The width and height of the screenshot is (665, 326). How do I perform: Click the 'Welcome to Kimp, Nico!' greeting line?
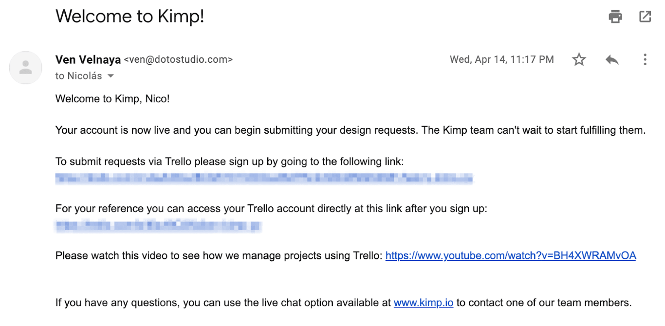pyautogui.click(x=112, y=99)
